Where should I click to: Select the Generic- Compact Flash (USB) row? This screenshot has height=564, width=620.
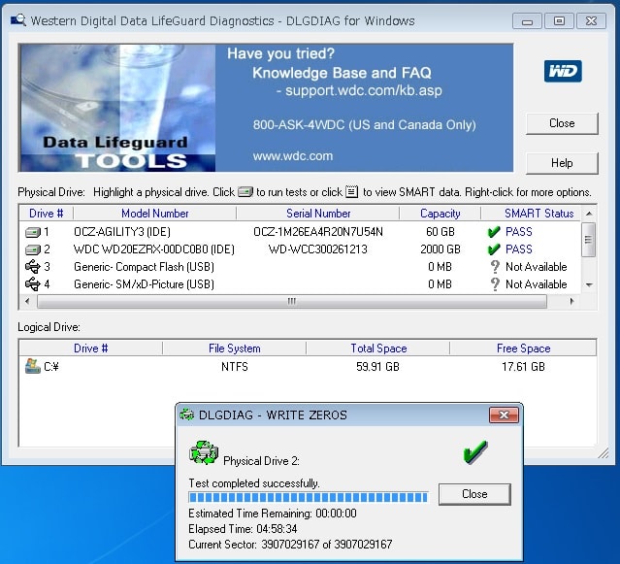coord(300,267)
